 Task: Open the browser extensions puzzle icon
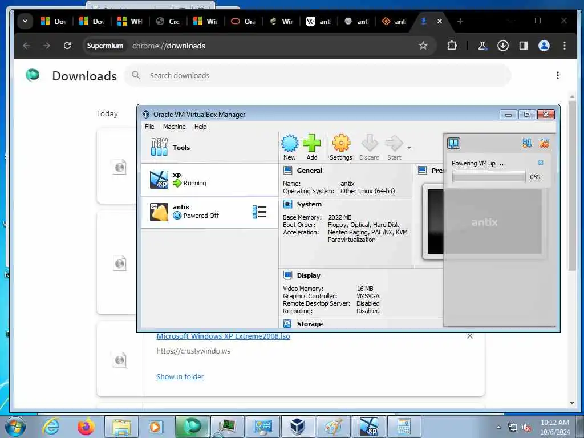point(452,46)
